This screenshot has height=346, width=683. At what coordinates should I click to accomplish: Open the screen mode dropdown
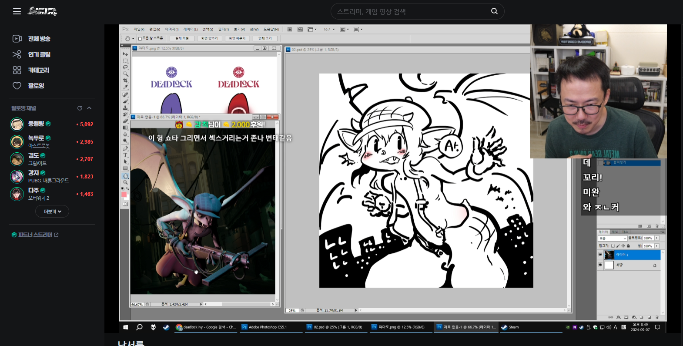pos(358,29)
